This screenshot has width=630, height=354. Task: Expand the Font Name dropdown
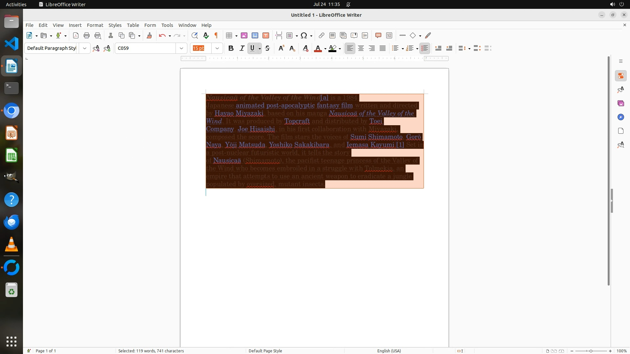tap(181, 48)
